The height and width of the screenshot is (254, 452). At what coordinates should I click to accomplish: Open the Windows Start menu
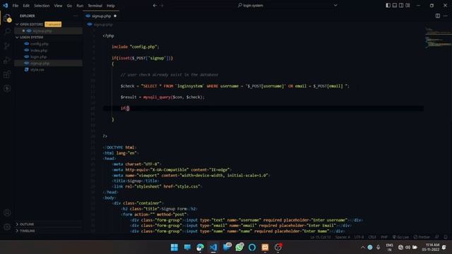[x=174, y=248]
